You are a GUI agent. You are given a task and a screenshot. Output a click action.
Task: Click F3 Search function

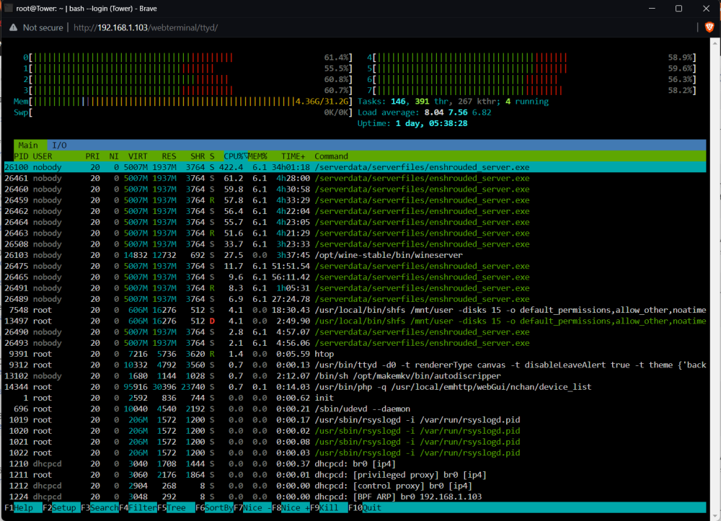tap(99, 508)
